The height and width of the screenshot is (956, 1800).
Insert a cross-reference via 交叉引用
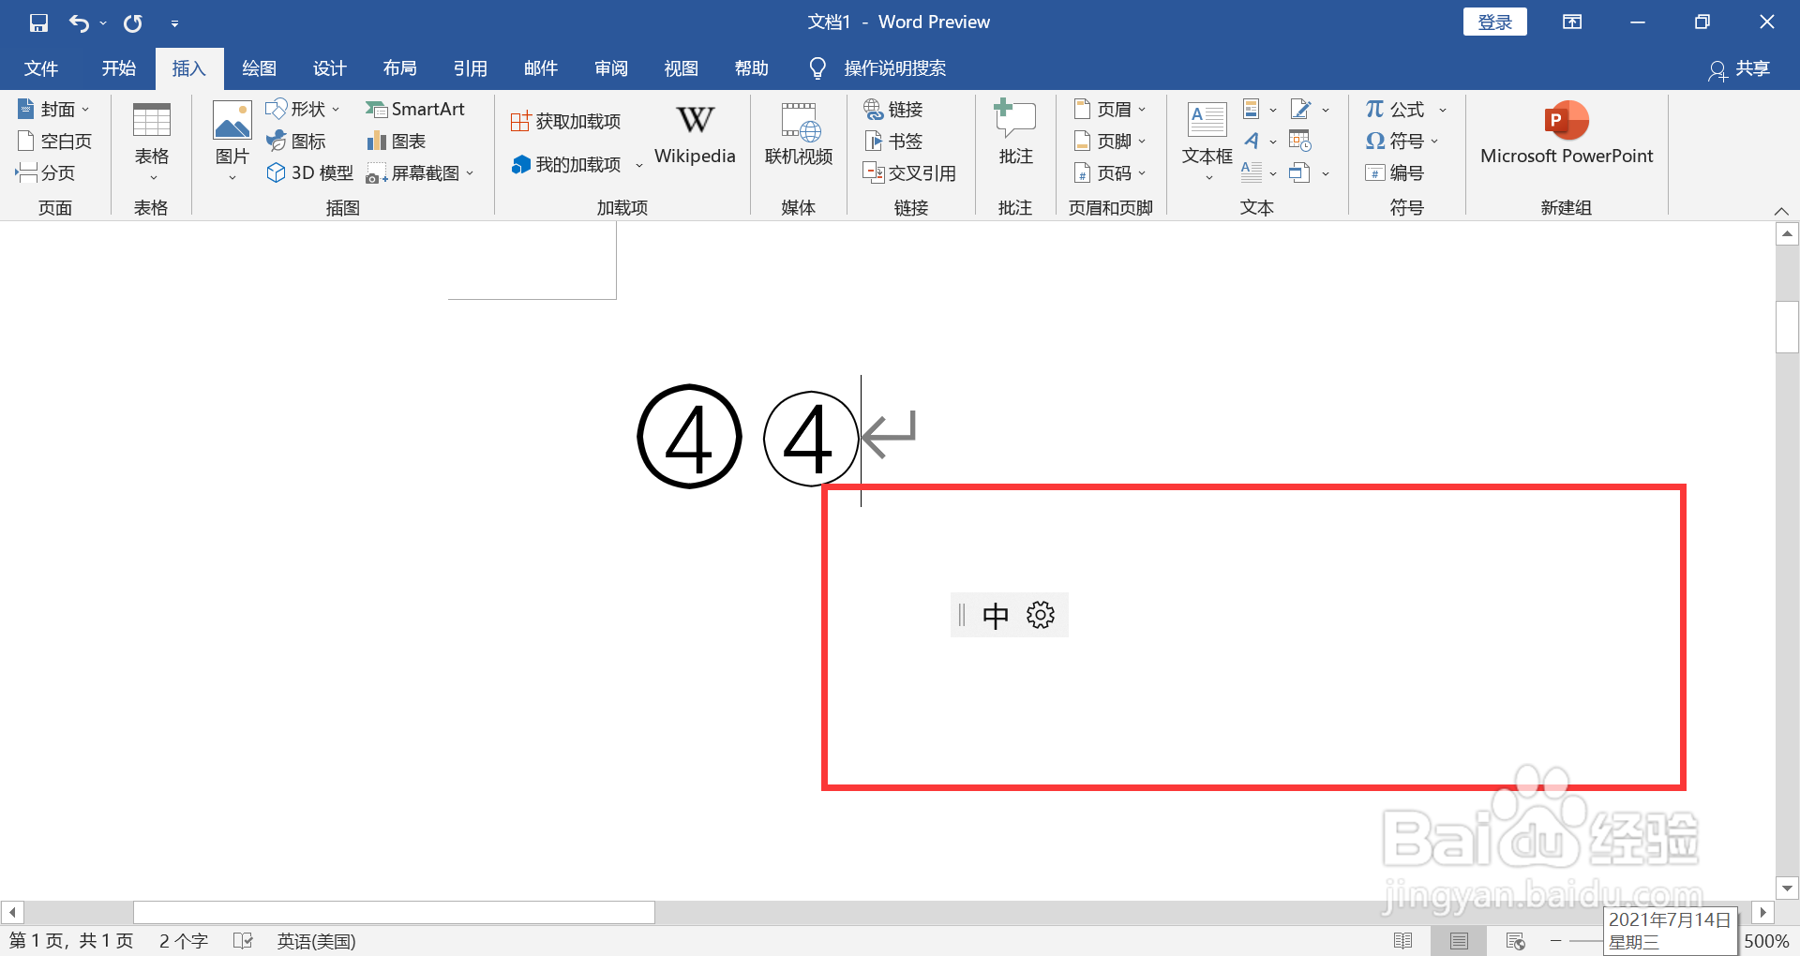911,172
